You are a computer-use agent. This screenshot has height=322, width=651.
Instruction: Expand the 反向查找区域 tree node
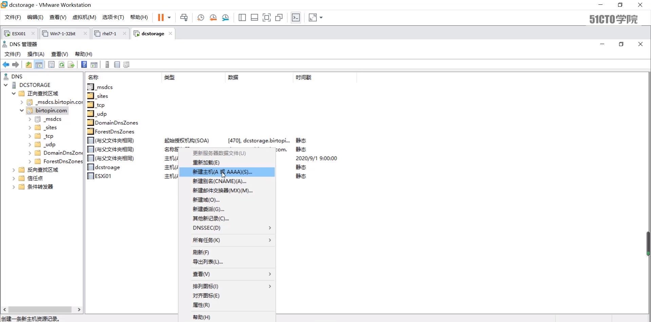point(14,170)
